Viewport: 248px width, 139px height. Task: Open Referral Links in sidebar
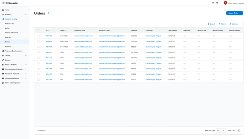[10, 24]
